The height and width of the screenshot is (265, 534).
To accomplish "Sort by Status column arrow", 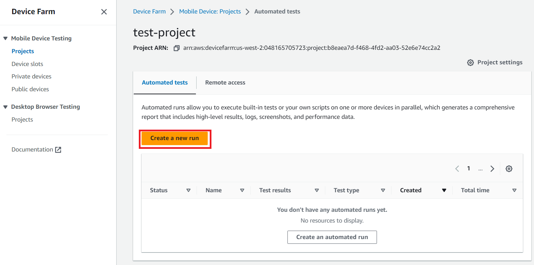I will pos(188,190).
